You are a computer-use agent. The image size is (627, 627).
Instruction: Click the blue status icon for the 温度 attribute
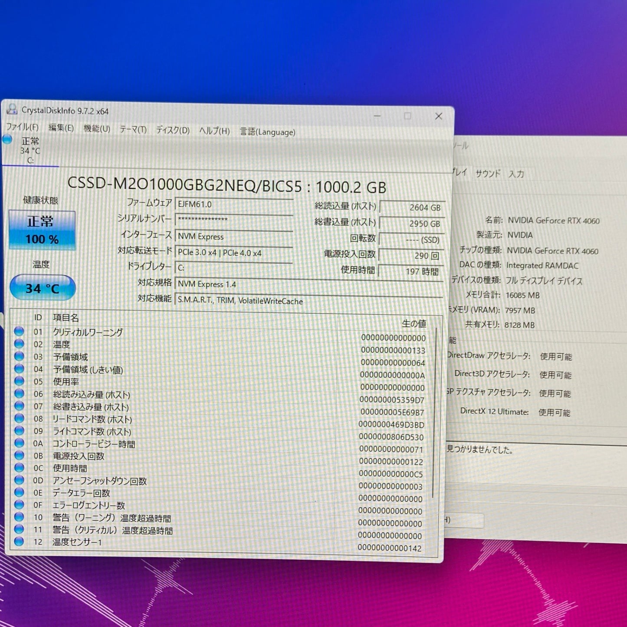click(x=19, y=345)
